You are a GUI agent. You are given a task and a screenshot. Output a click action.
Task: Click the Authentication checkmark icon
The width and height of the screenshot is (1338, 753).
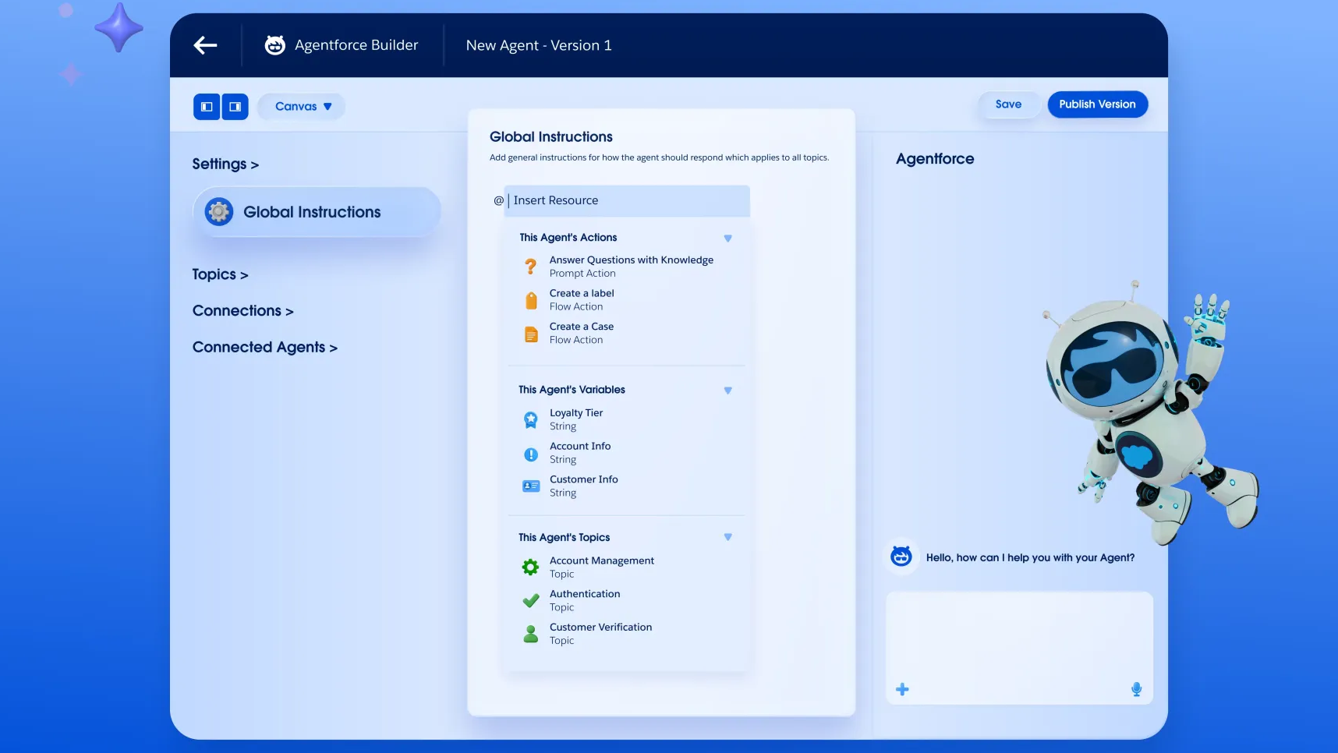pyautogui.click(x=531, y=601)
